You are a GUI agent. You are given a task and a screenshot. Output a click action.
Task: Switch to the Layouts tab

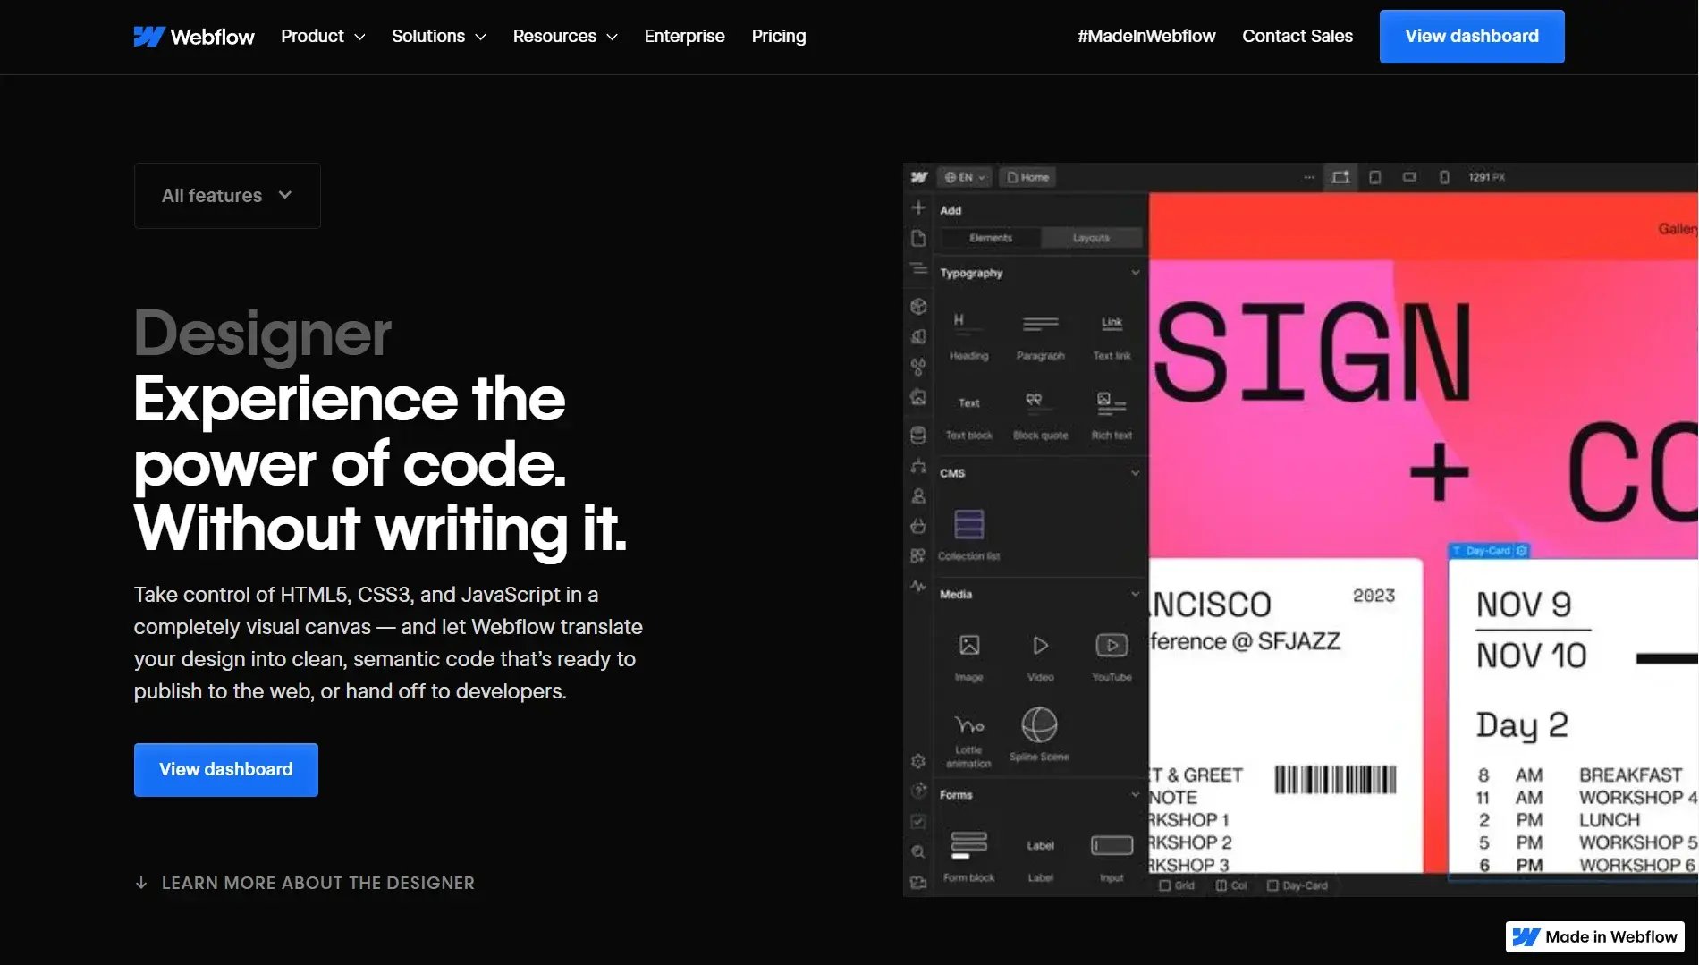[x=1091, y=238]
